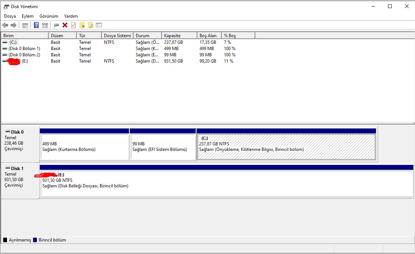Screen dimensions: 415x254
Task: Open the Yardım menu
Action: tap(71, 16)
